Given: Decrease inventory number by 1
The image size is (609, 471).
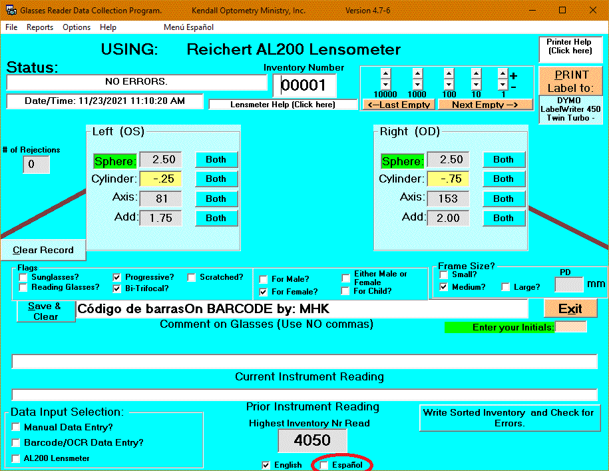Looking at the screenshot, I should pos(503,85).
